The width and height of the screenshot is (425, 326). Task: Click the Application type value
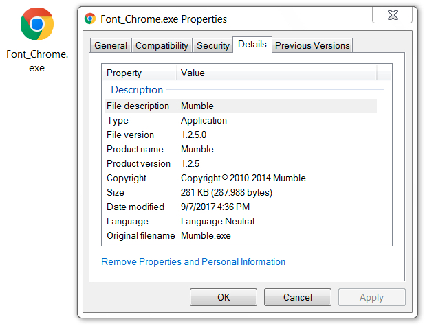(204, 120)
